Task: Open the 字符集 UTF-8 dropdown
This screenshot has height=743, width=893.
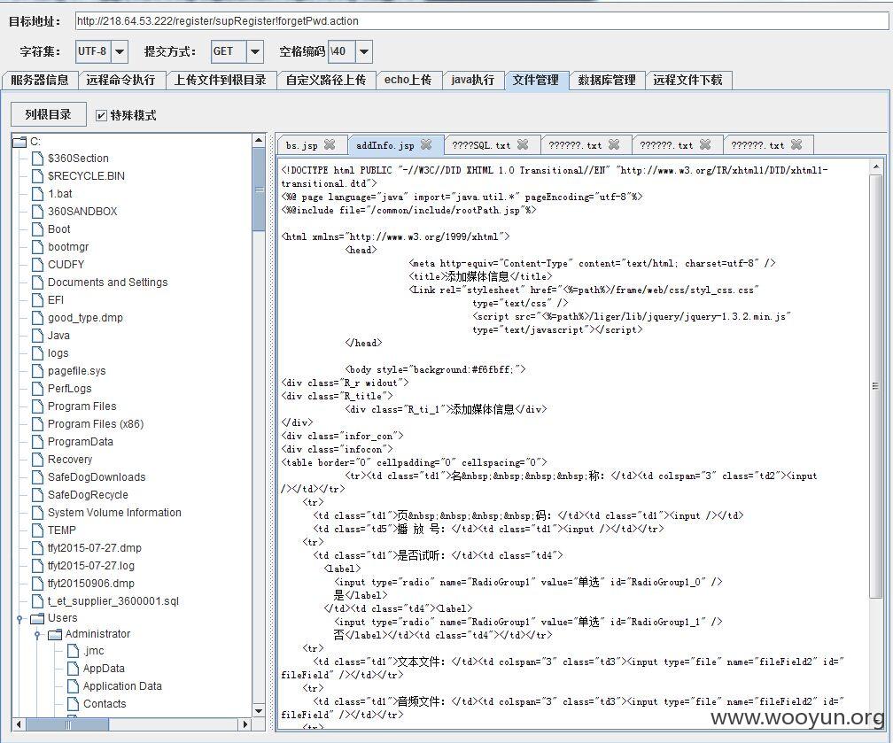Action: click(120, 52)
